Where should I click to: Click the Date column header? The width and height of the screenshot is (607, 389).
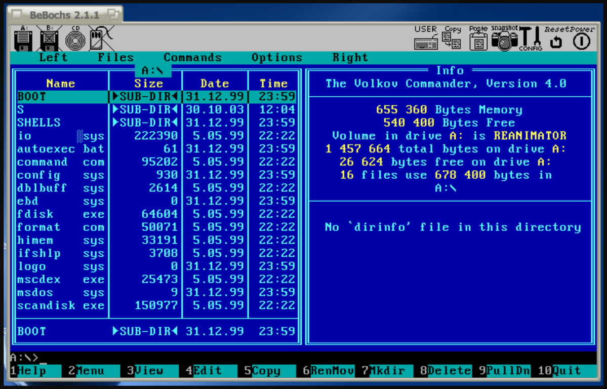pos(215,84)
